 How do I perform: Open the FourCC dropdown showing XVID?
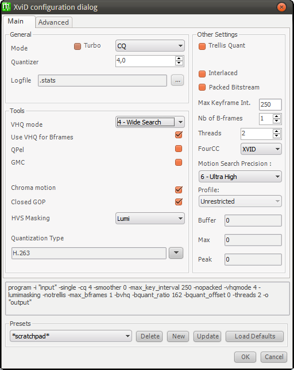pyautogui.click(x=261, y=149)
